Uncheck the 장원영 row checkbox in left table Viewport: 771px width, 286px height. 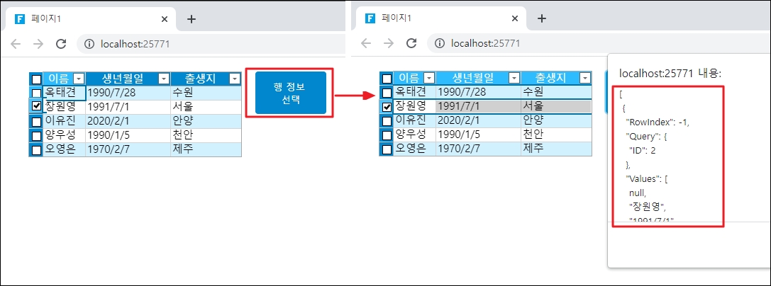point(36,106)
